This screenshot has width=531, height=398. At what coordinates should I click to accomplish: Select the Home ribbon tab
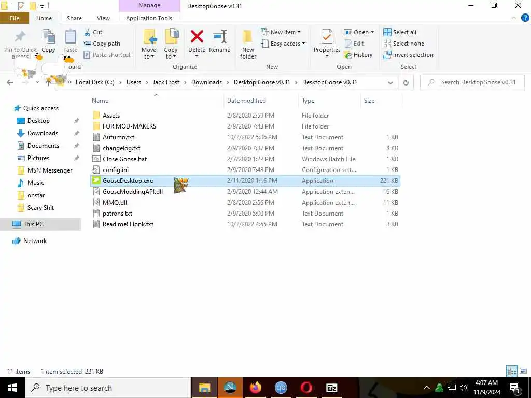point(44,18)
